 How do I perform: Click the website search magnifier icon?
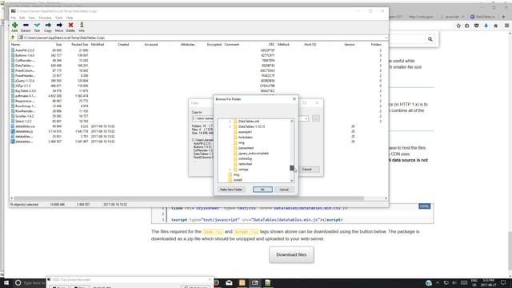click(430, 39)
